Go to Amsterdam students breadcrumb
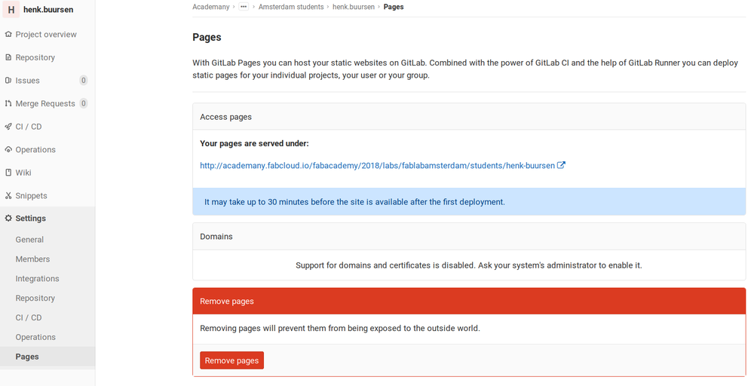This screenshot has height=386, width=754. coord(291,7)
